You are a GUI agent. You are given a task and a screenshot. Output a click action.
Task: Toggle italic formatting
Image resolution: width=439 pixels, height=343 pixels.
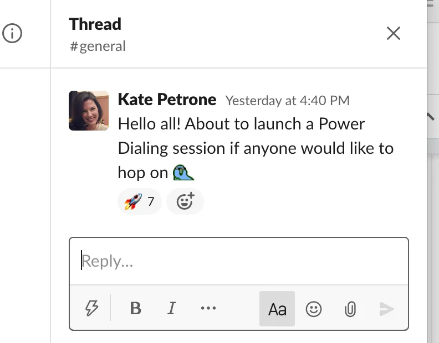pyautogui.click(x=172, y=309)
